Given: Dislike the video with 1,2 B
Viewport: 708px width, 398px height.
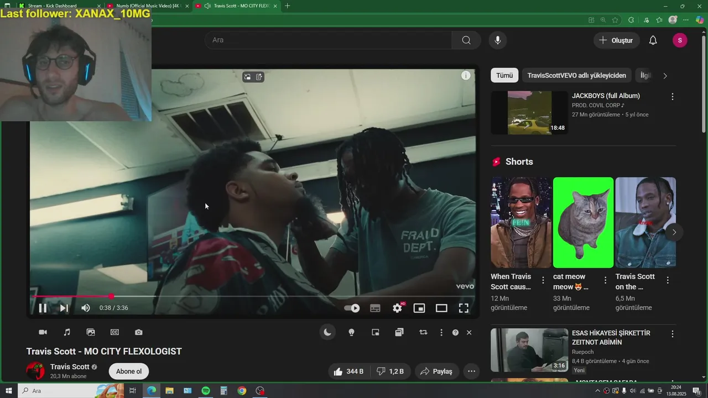Looking at the screenshot, I should pos(390,371).
